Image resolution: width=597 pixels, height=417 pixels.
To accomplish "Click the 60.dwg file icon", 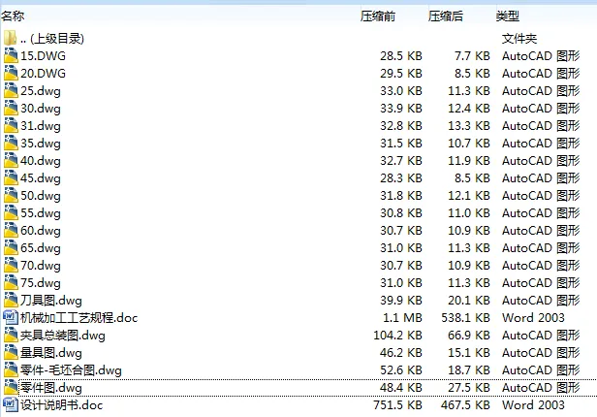I will click(11, 231).
